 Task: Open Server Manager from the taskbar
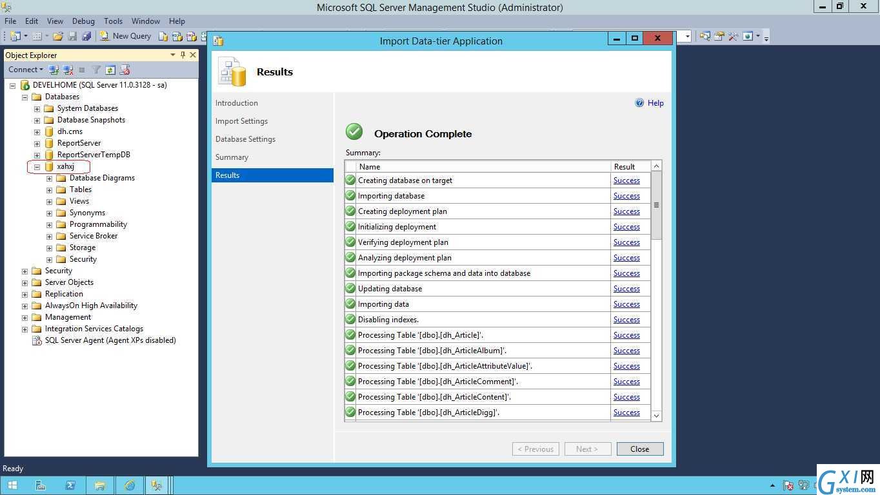40,485
